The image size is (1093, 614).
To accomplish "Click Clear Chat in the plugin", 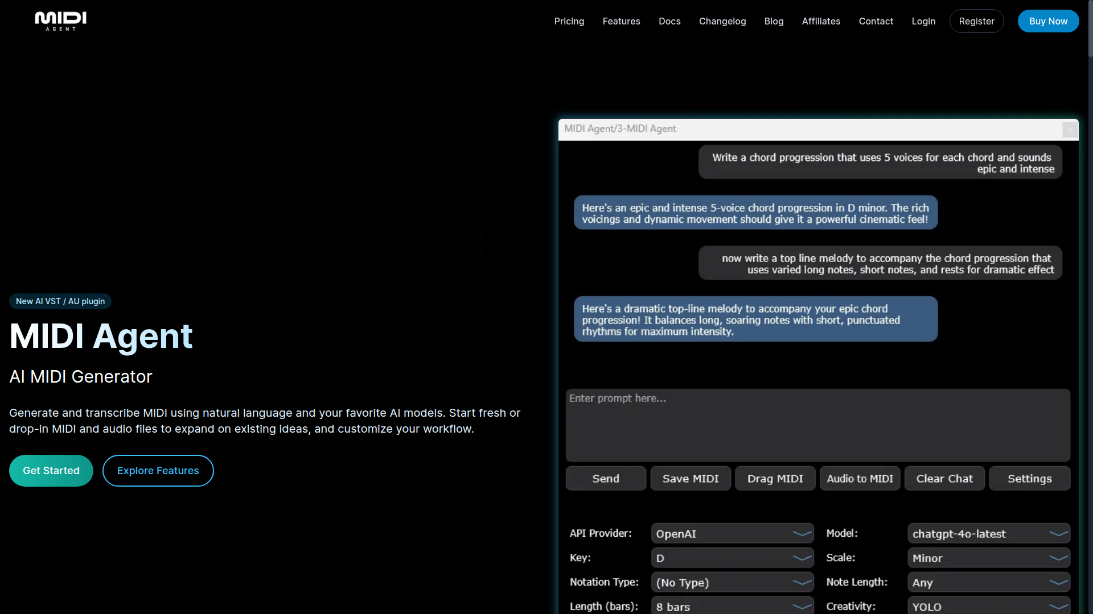I will [944, 479].
